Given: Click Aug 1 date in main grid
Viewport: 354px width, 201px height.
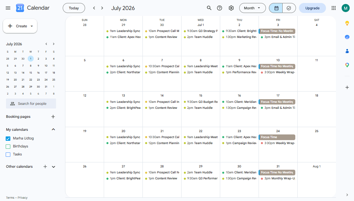Looking at the screenshot, I should click(317, 166).
